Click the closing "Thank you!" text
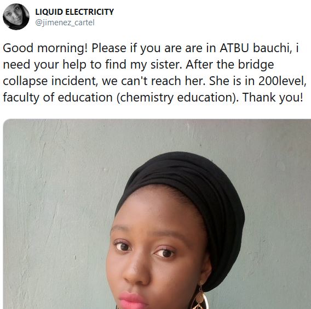The height and width of the screenshot is (309, 311). coord(273,98)
